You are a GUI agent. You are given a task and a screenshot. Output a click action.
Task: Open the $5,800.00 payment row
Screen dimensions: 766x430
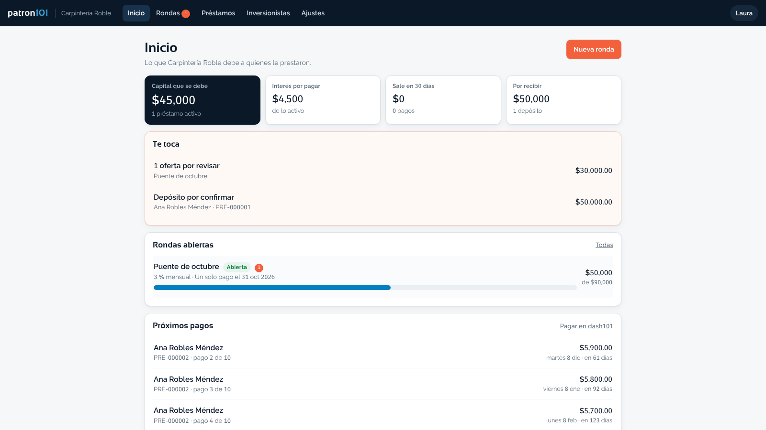pos(383,384)
